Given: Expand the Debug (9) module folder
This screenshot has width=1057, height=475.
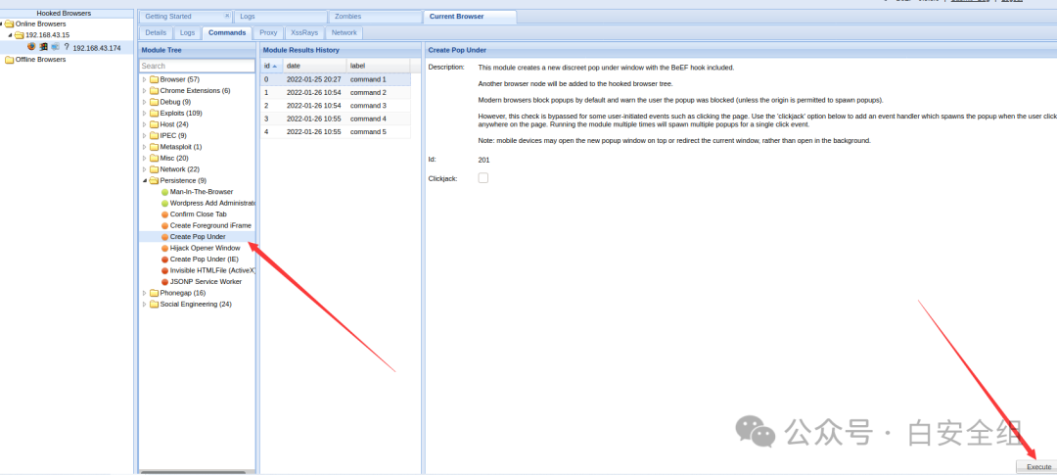Looking at the screenshot, I should [x=144, y=102].
